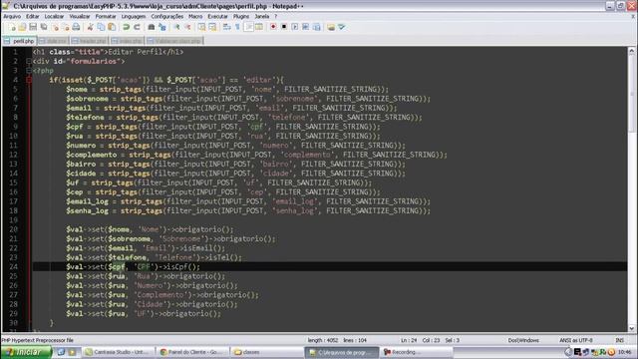Click the Zoom Out toolbar icon
The height and width of the screenshot is (359, 638).
coord(187,27)
